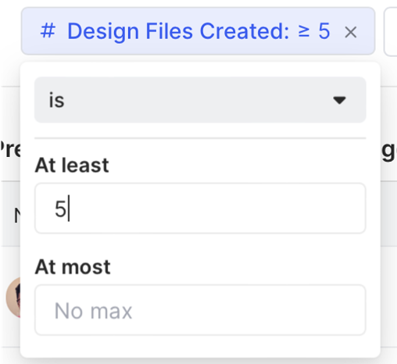Click the "No max" placeholder text

(93, 311)
